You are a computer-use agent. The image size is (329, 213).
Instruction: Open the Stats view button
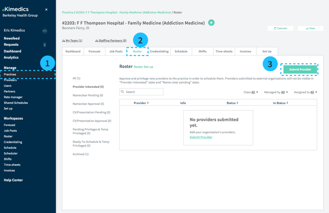click(x=310, y=28)
